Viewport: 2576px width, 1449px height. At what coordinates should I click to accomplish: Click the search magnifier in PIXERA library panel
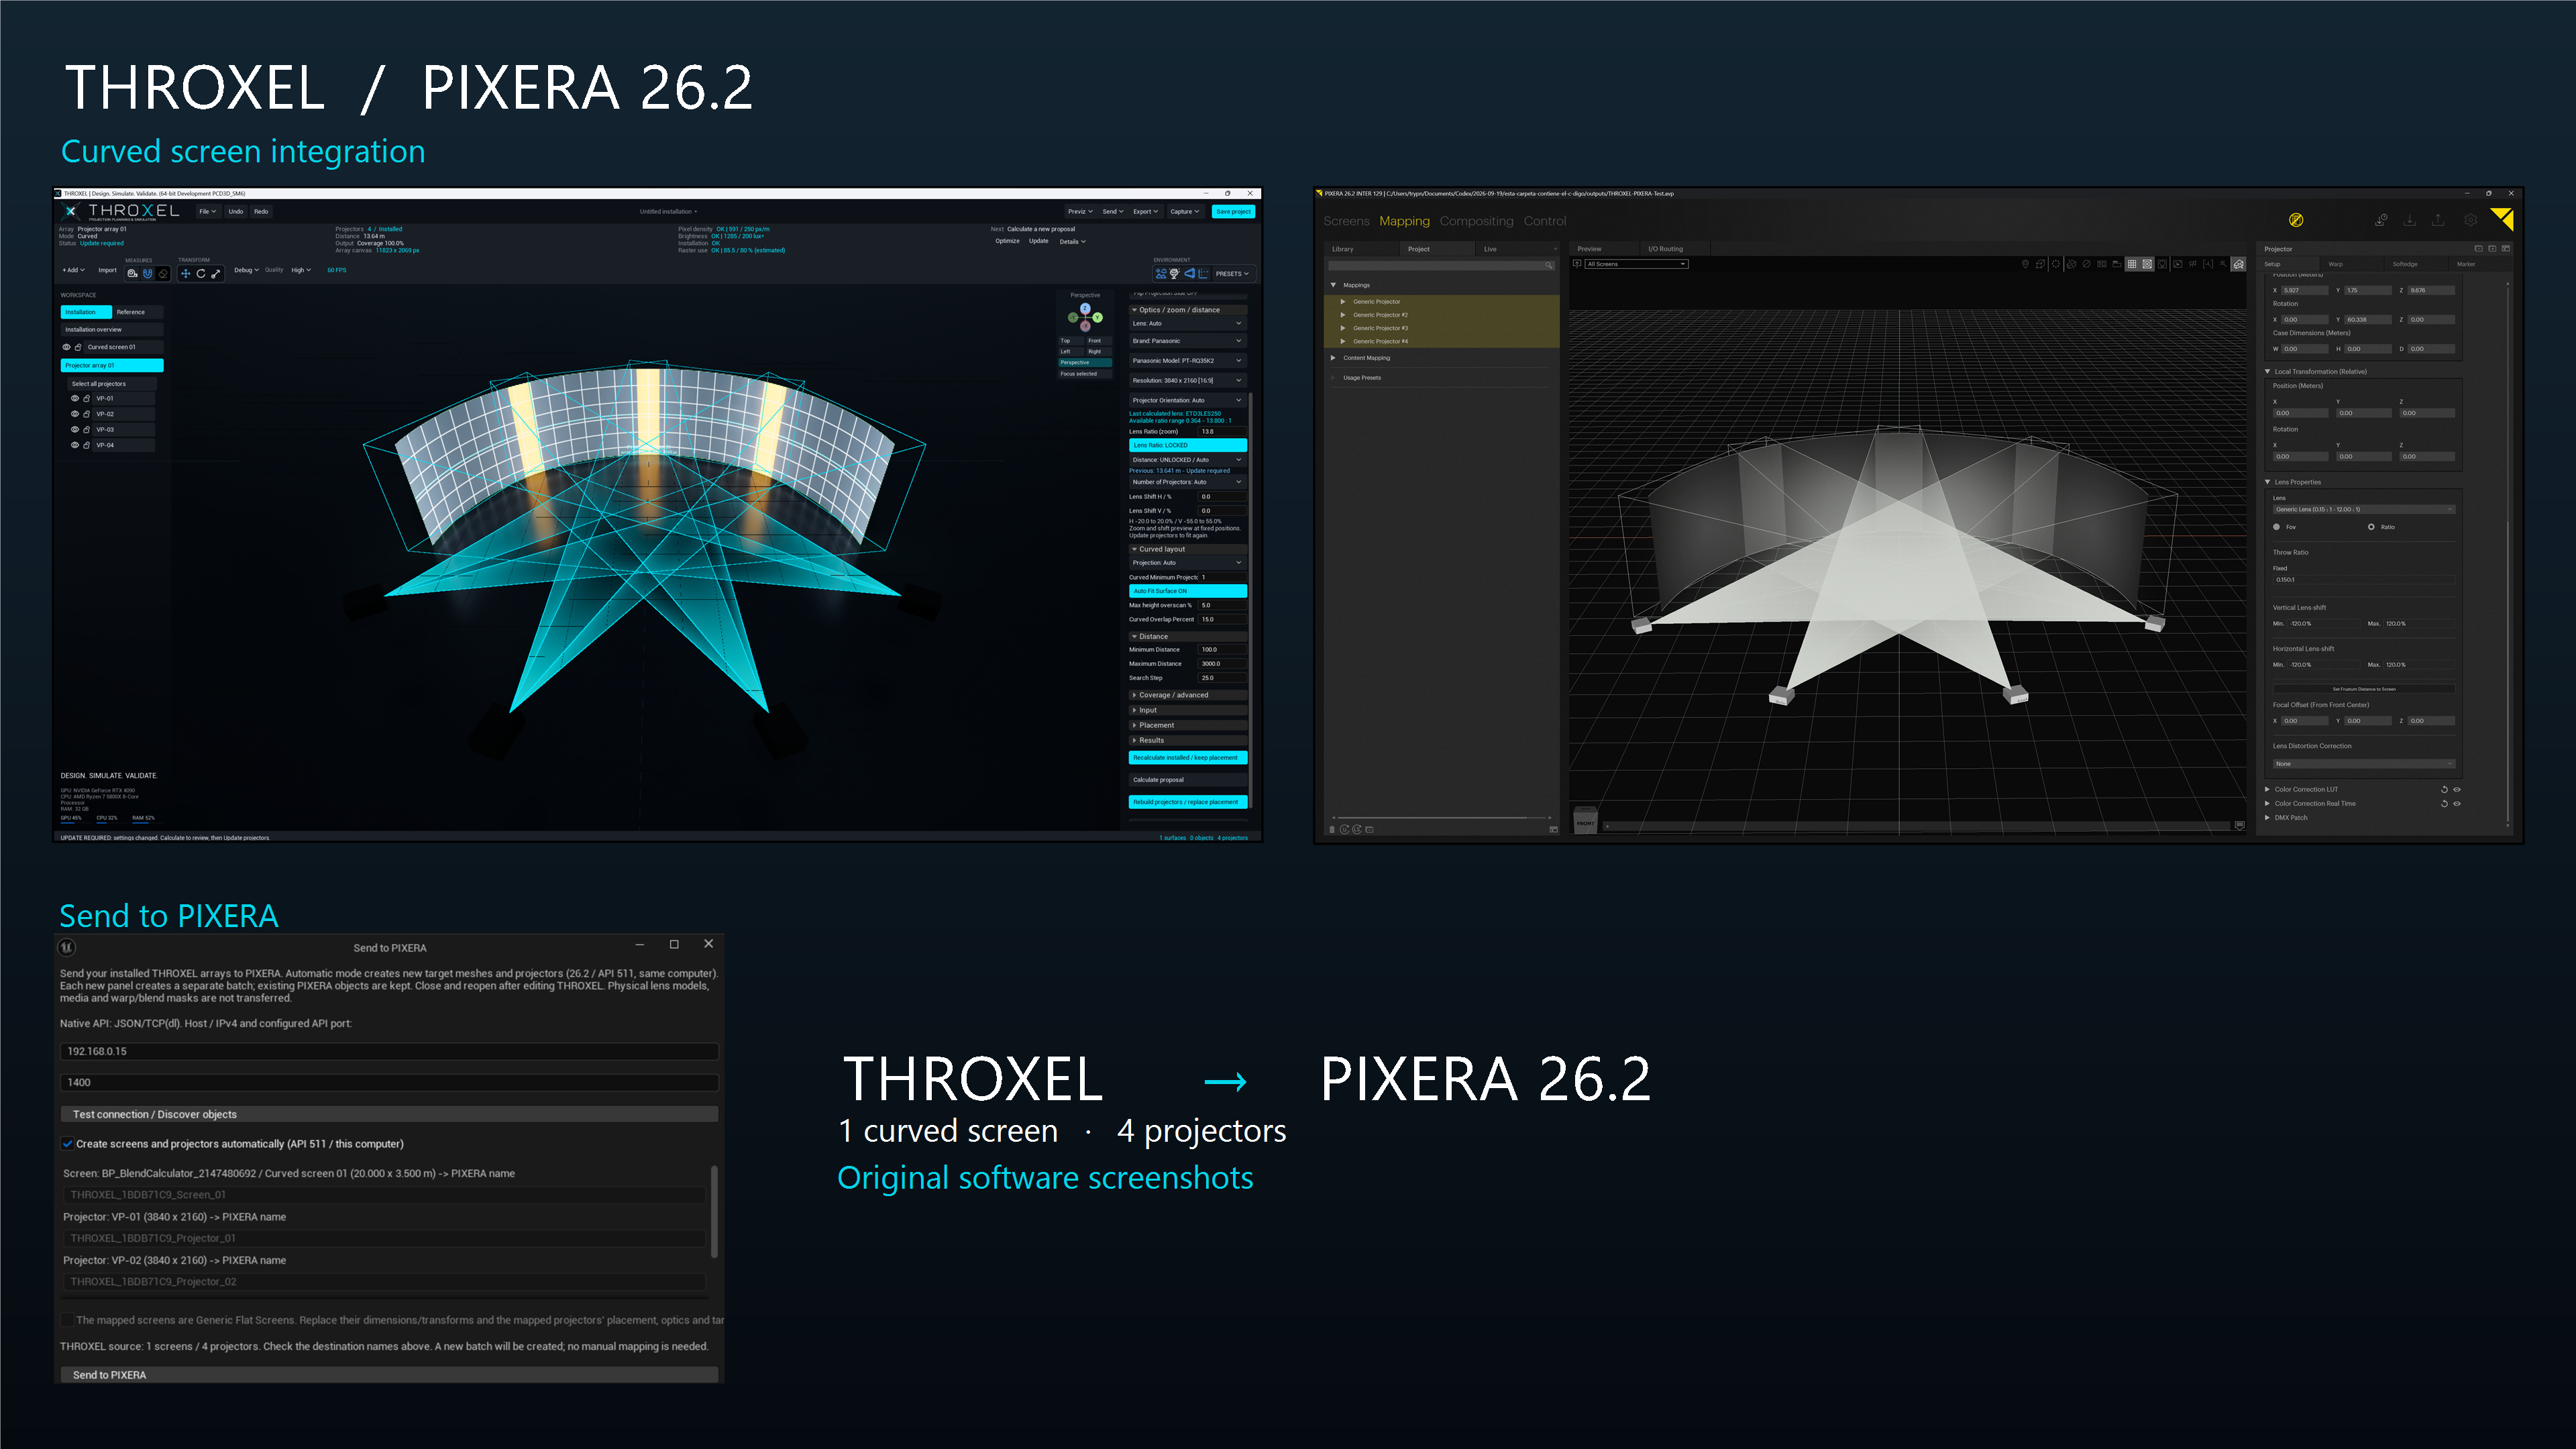click(x=1549, y=265)
